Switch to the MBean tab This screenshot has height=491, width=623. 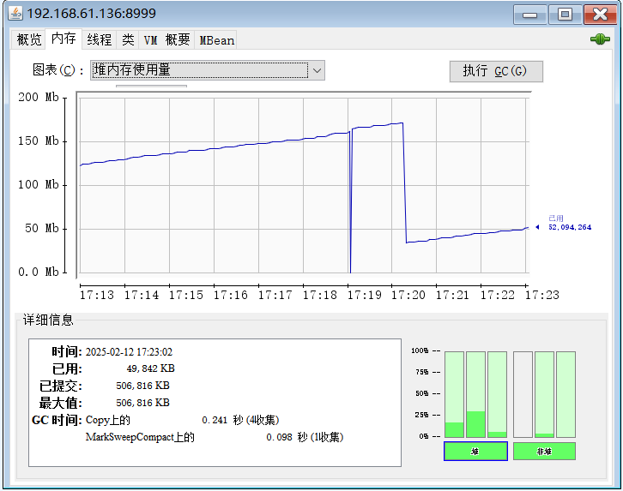tap(216, 39)
